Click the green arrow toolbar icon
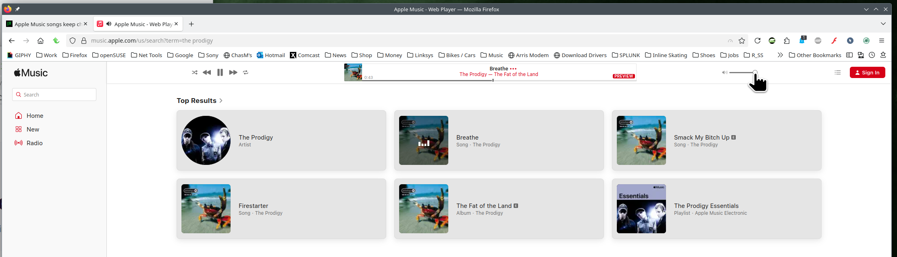The height and width of the screenshot is (257, 897). (56, 41)
